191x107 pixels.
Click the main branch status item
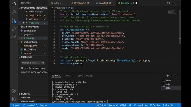pos(16,105)
